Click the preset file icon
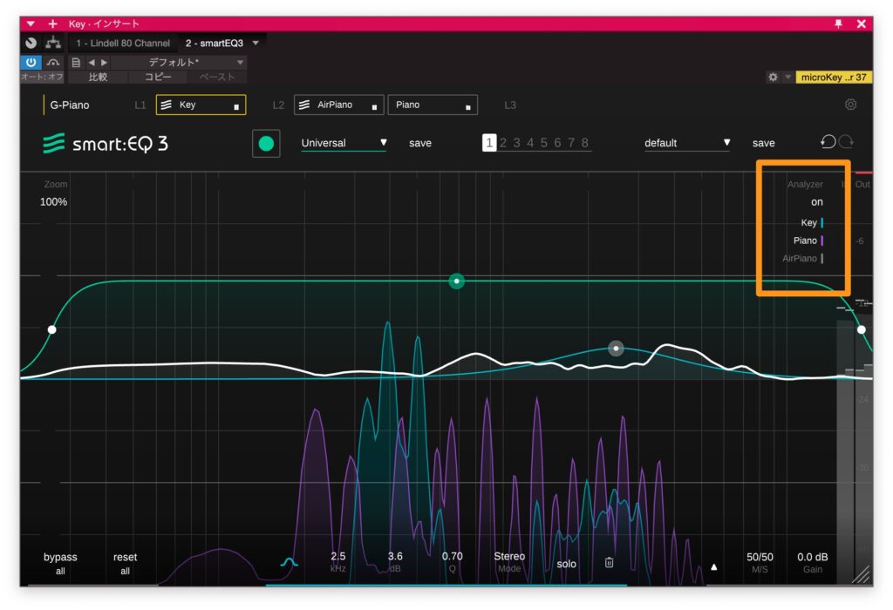The height and width of the screenshot is (610, 893). tap(76, 63)
